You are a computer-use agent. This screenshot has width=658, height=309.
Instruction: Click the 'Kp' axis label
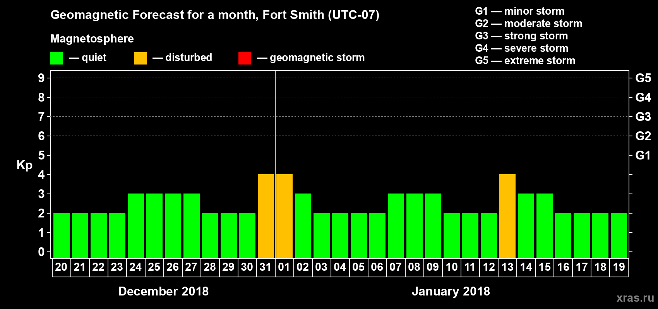(24, 165)
